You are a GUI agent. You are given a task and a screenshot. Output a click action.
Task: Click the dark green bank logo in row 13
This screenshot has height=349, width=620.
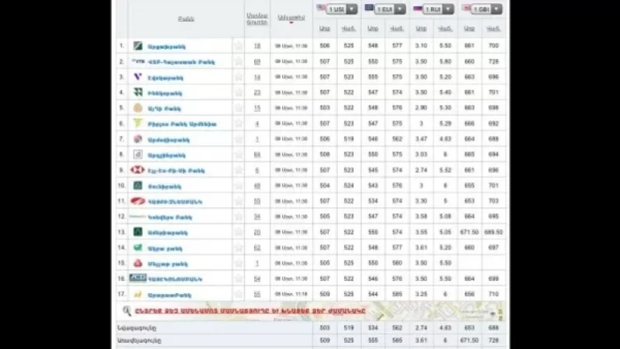pos(138,232)
